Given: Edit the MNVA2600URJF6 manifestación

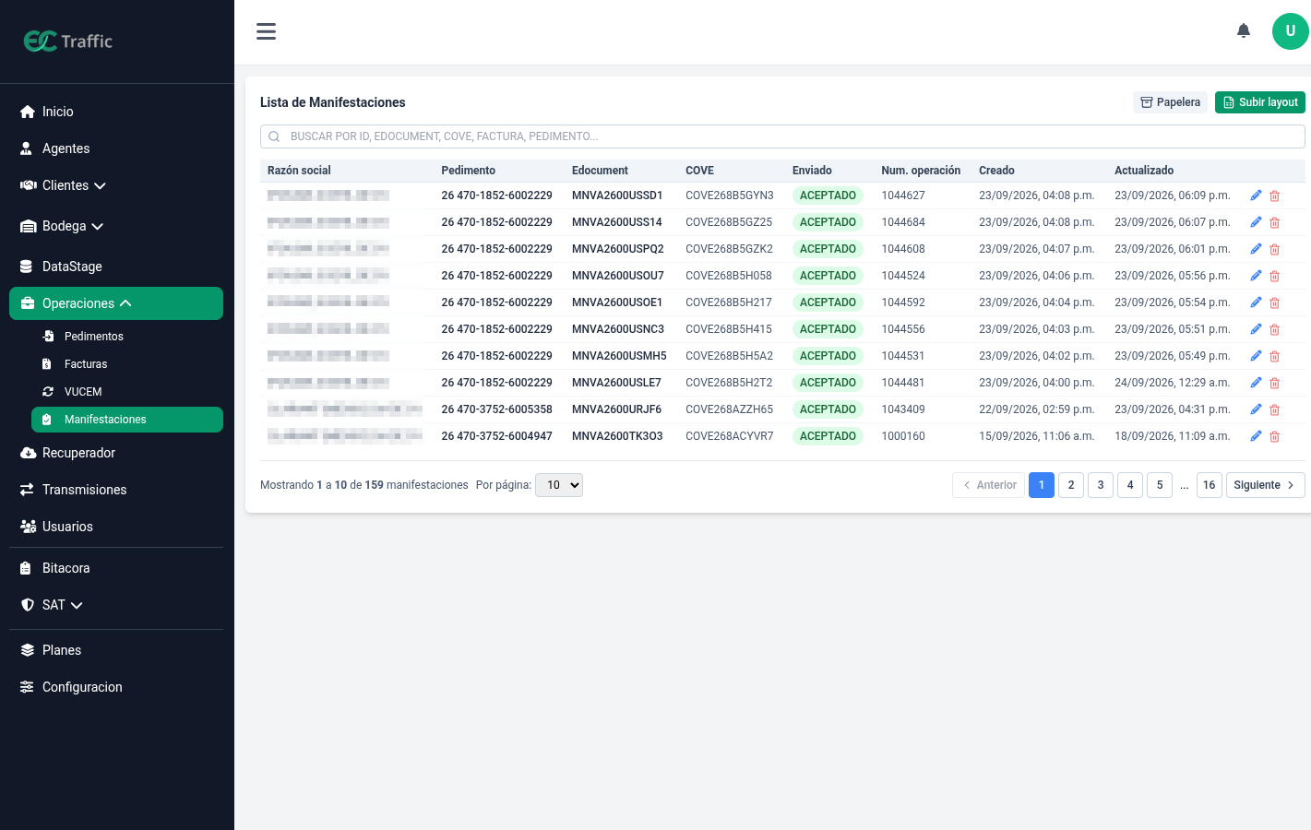Looking at the screenshot, I should 1256,409.
